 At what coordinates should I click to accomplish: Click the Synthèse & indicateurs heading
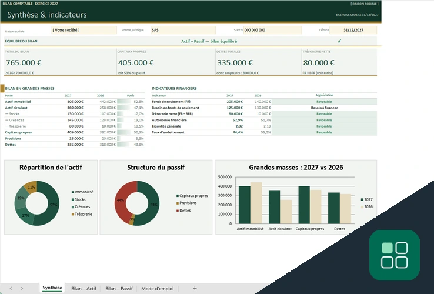click(47, 15)
